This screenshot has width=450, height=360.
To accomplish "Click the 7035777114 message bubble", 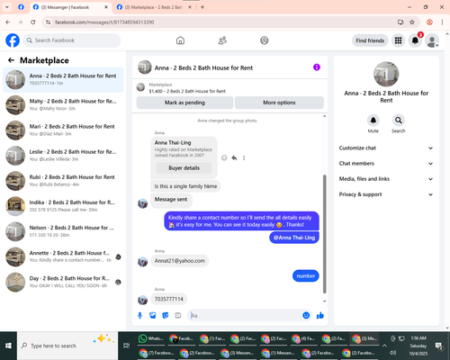I will 168,299.
